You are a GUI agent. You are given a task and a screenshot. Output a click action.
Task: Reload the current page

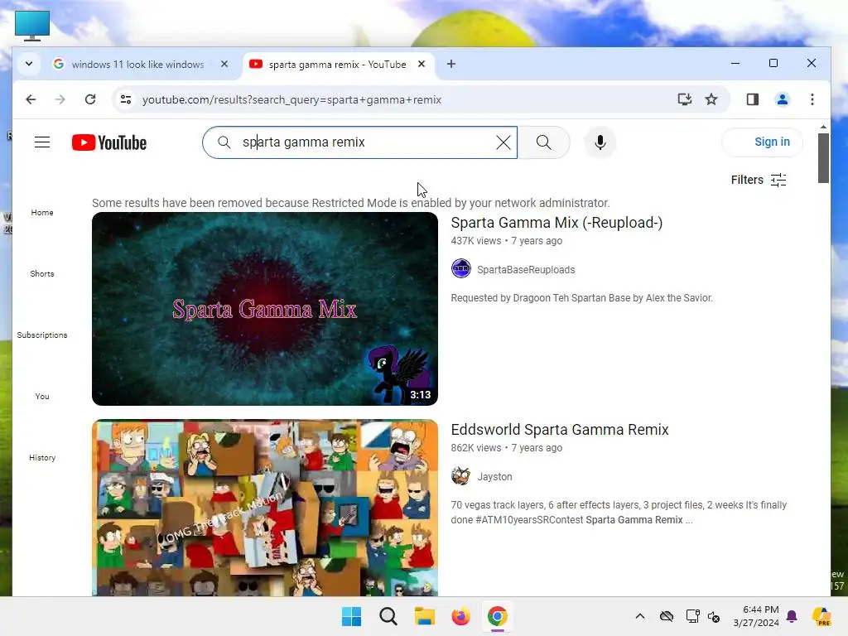[x=90, y=99]
